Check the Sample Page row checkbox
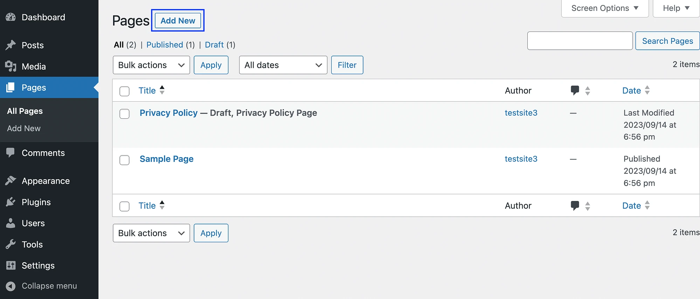This screenshot has width=700, height=299. [124, 160]
